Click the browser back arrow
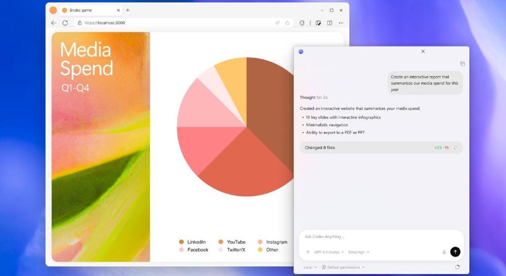506x276 pixels. pyautogui.click(x=53, y=23)
